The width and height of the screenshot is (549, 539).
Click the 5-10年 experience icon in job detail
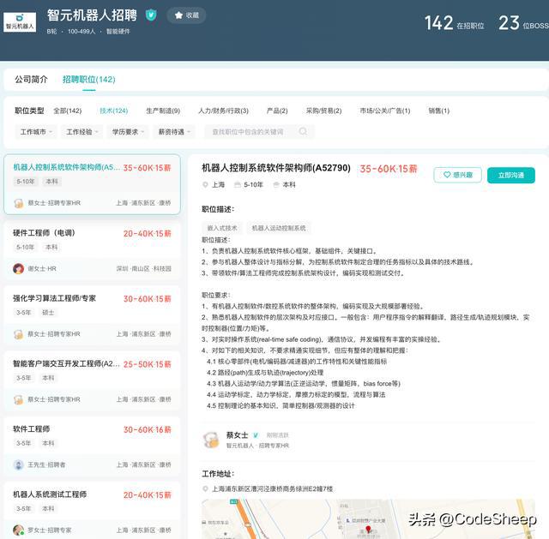pos(238,185)
